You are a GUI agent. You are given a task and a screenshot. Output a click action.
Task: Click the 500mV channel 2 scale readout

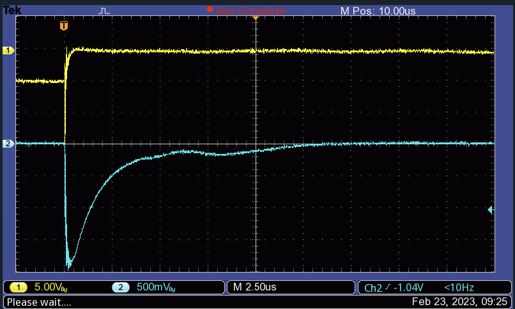pos(156,287)
